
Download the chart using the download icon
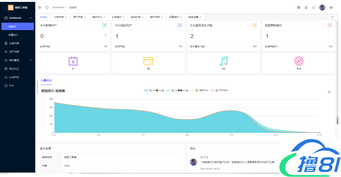point(329,91)
